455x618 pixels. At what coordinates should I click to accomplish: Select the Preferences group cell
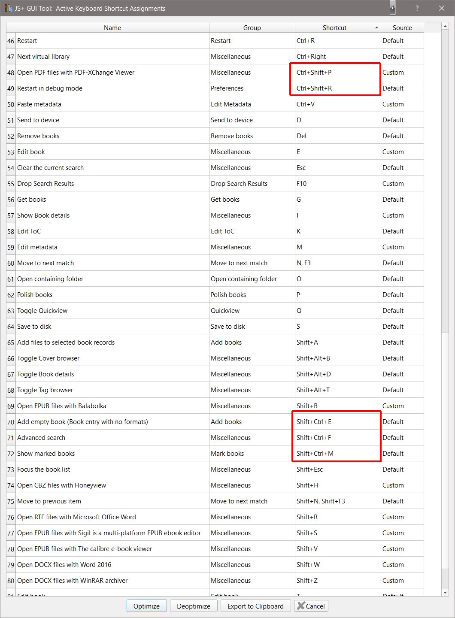tap(252, 88)
